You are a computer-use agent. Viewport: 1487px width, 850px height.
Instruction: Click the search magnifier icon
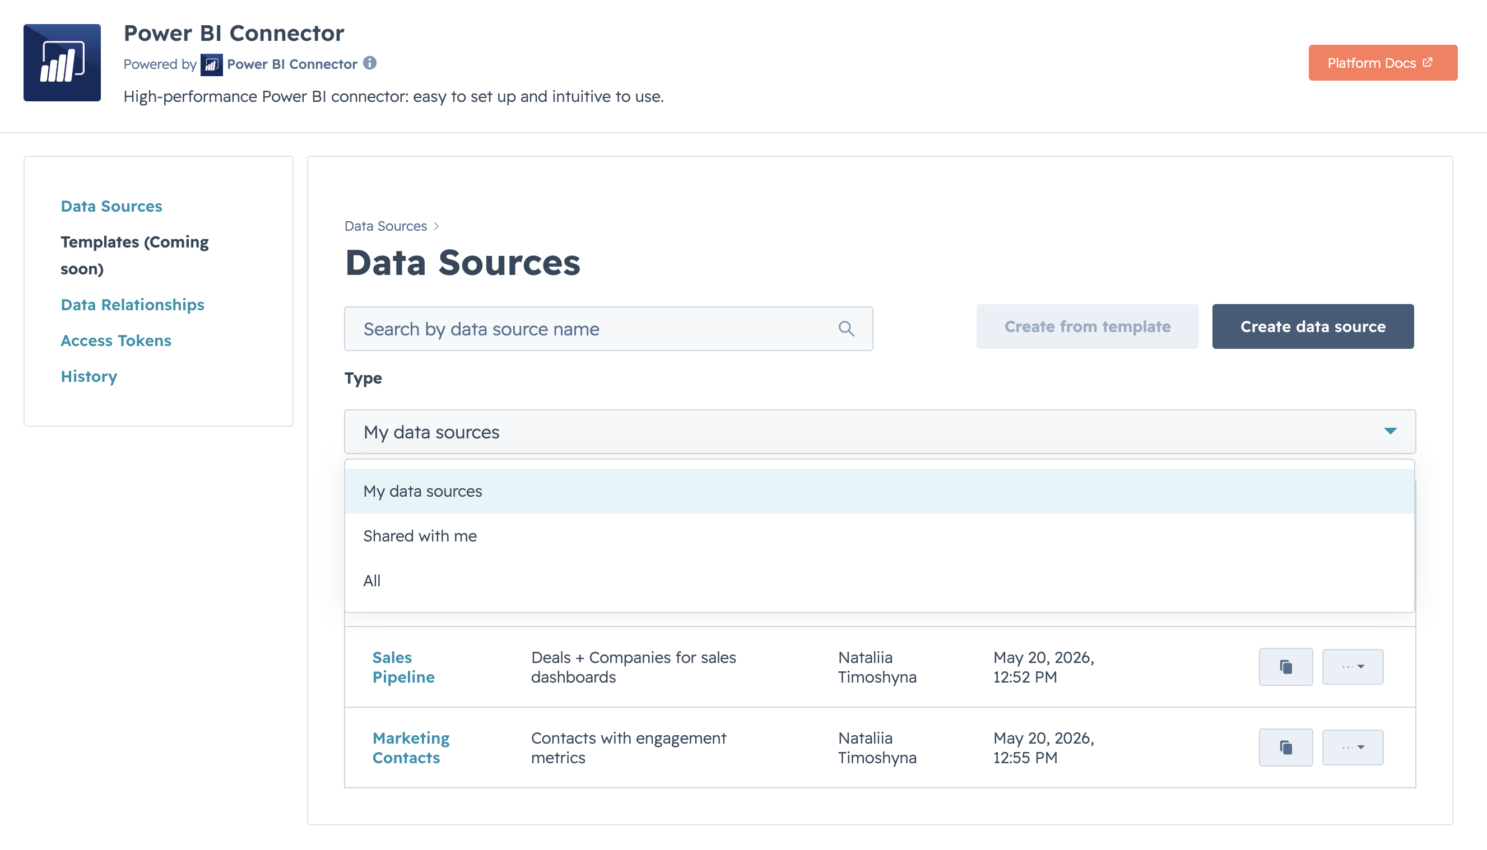(846, 329)
